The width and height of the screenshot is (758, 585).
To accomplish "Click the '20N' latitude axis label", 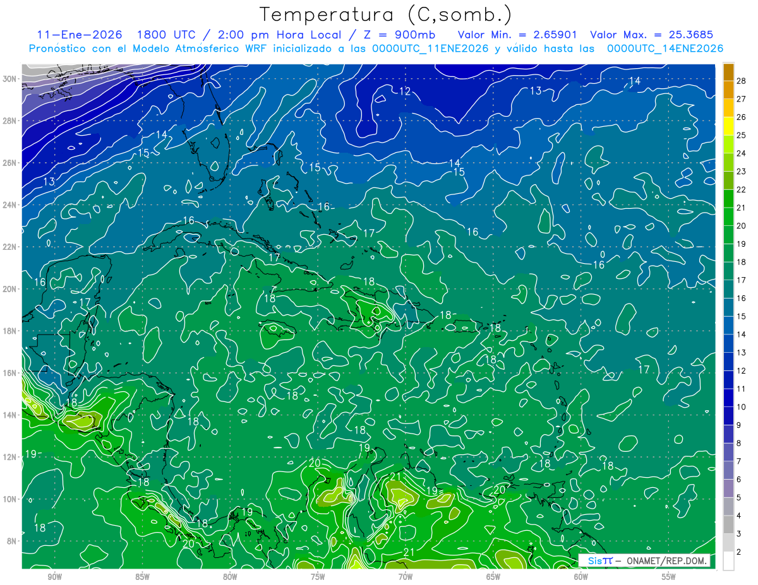I will 9,289.
